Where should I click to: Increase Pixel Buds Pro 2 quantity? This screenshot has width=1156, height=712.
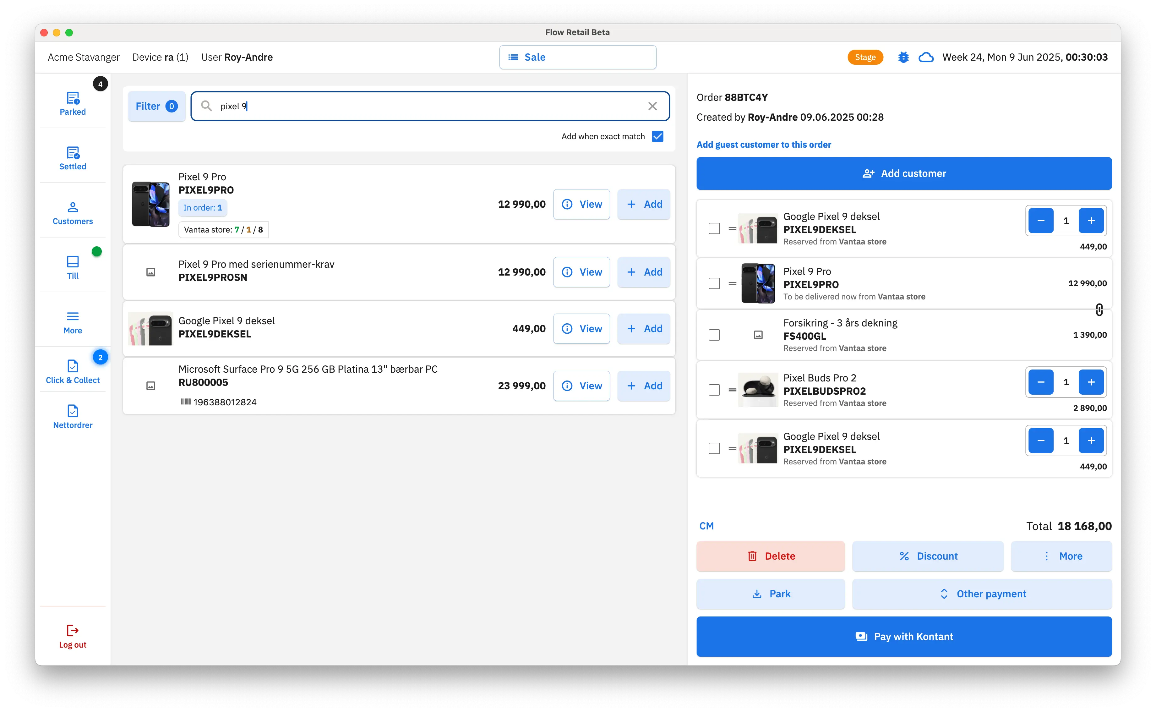1091,382
